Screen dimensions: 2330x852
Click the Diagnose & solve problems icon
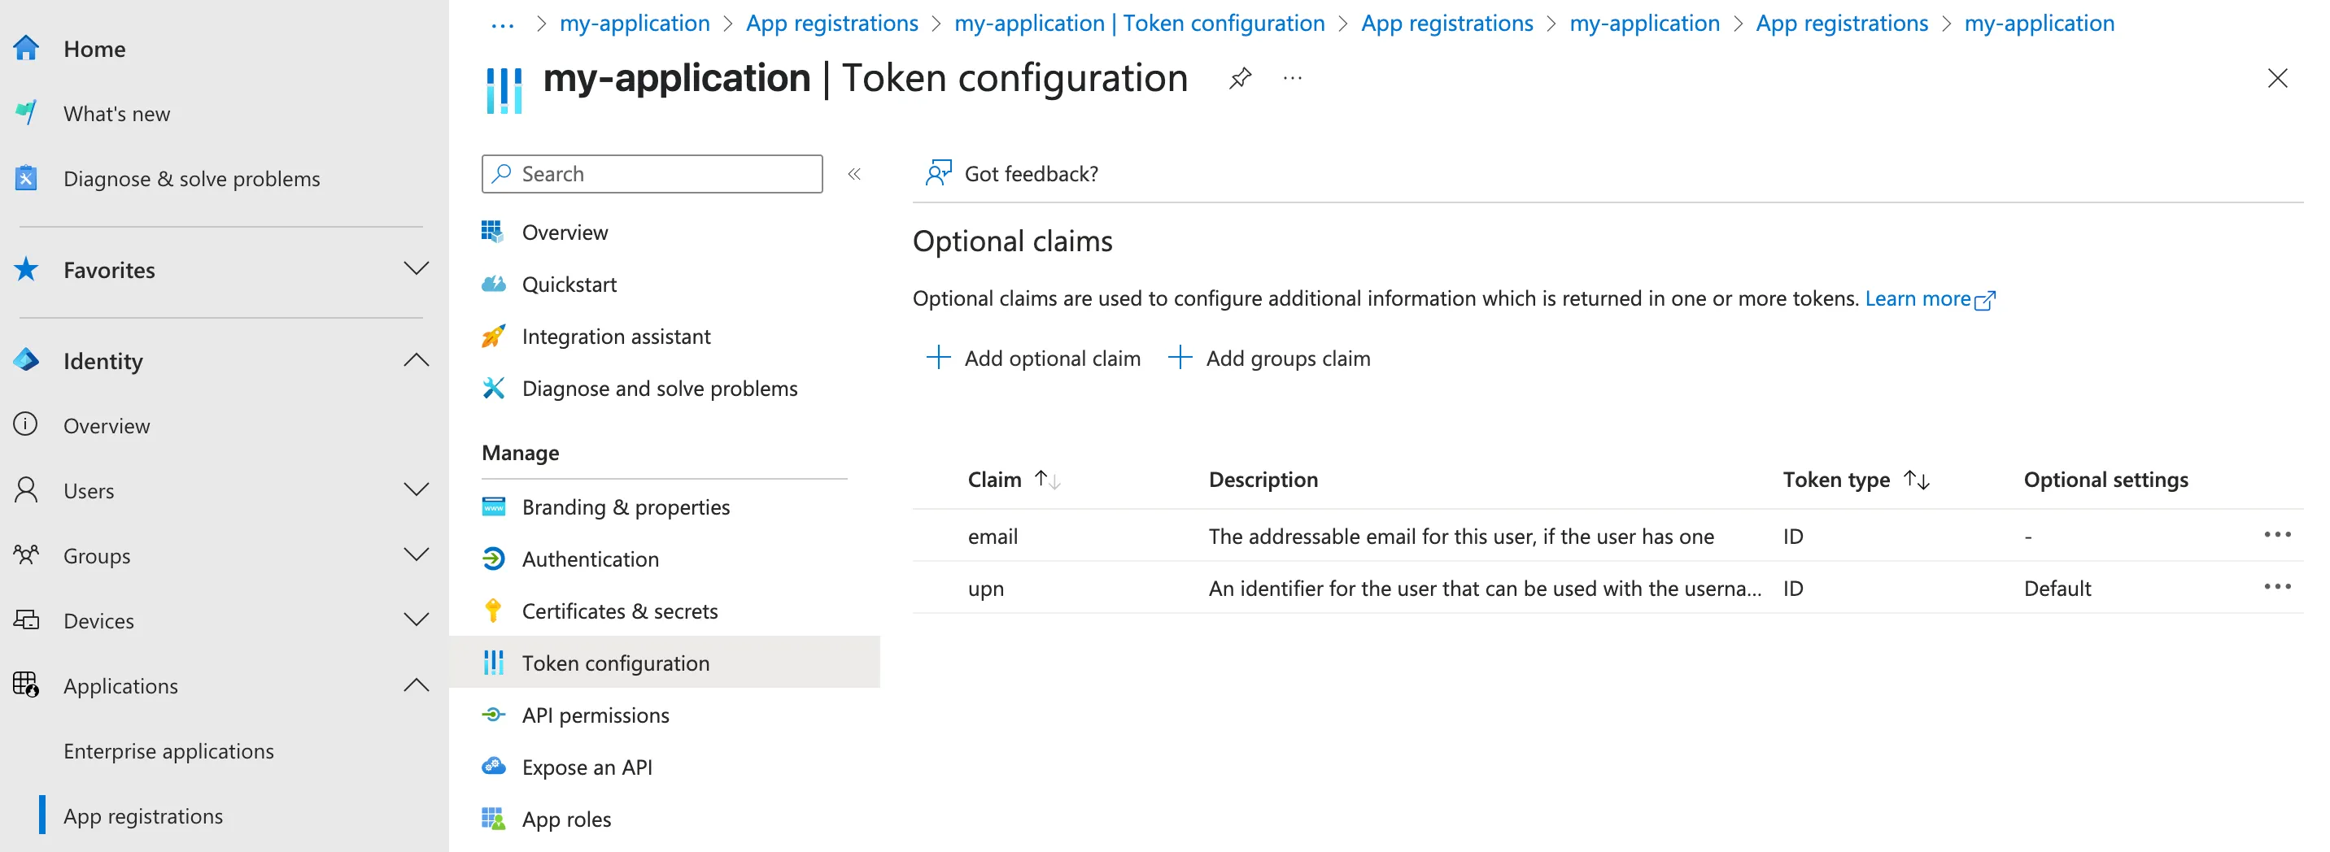(24, 178)
